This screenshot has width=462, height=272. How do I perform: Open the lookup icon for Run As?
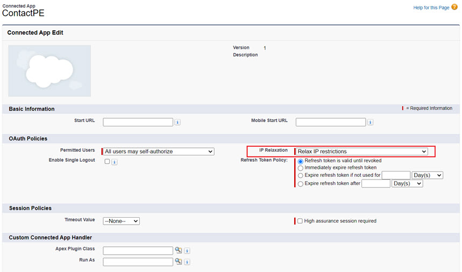pos(178,261)
